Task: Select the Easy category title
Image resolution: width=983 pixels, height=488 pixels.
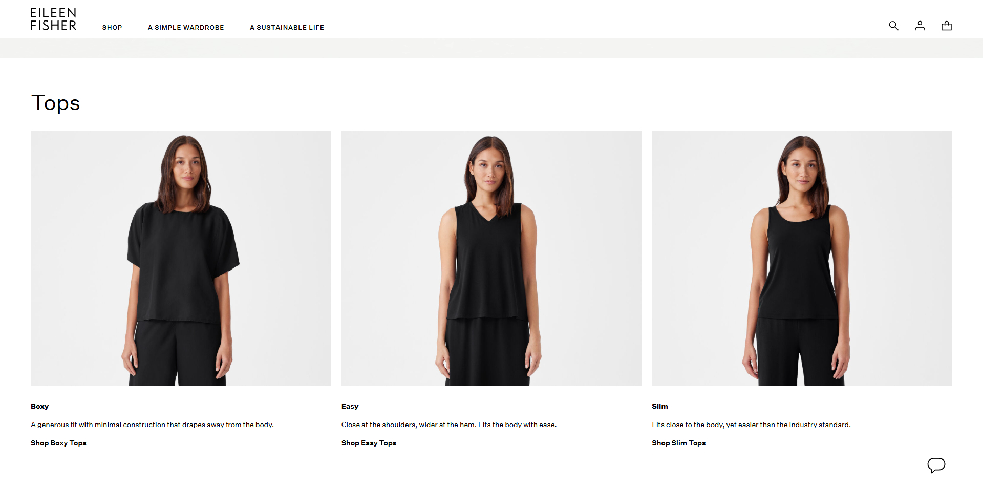Action: coord(350,406)
